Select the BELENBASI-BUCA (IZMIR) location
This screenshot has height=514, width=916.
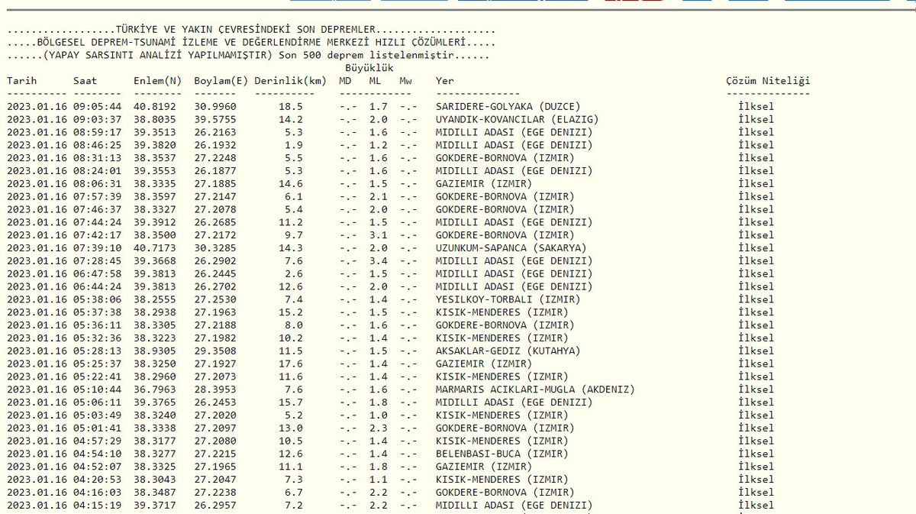501,454
